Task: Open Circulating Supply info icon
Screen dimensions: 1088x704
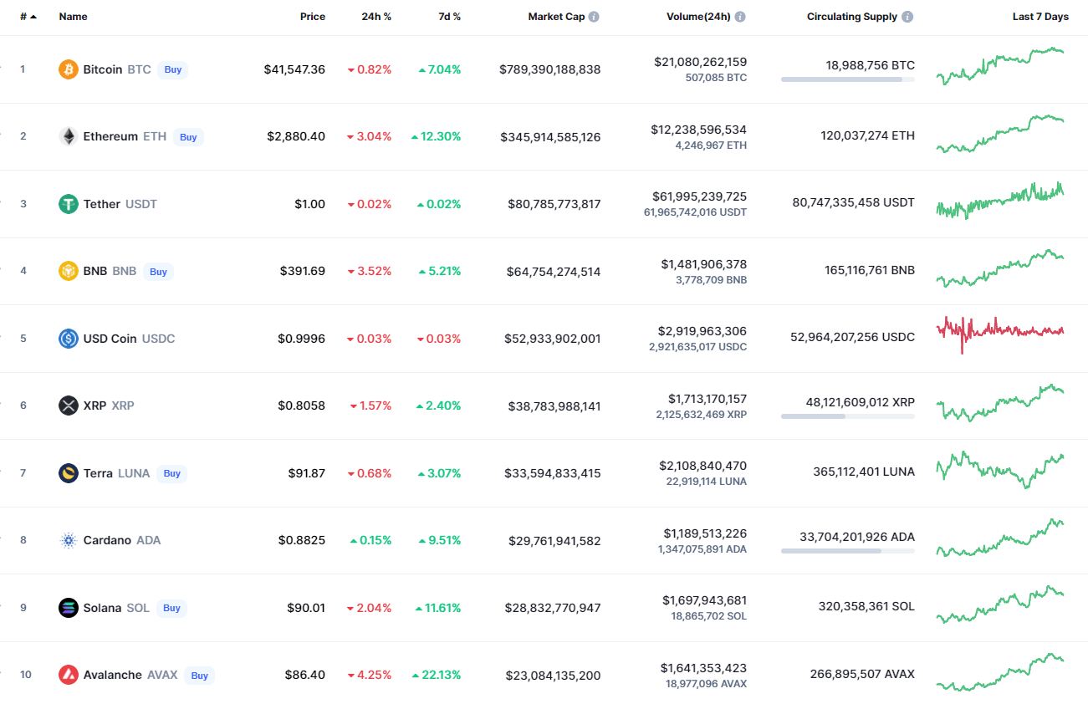Action: 908,17
